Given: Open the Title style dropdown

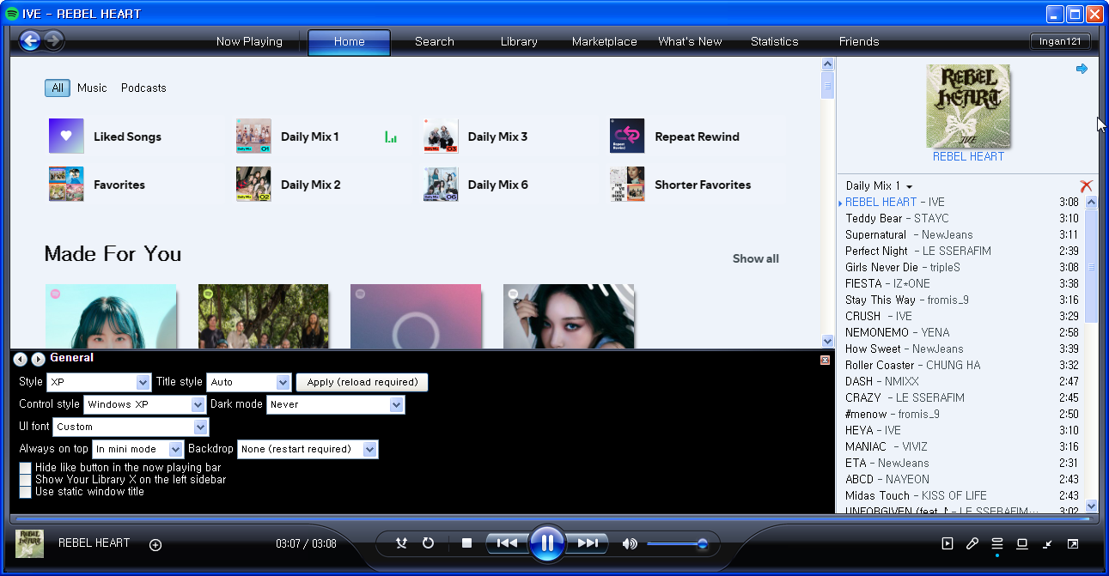Looking at the screenshot, I should click(249, 382).
